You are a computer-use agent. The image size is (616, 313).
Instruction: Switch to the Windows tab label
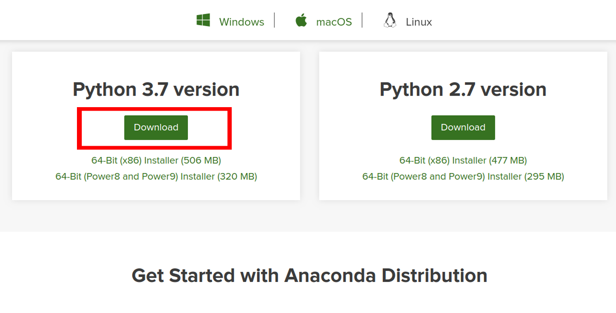pos(241,22)
